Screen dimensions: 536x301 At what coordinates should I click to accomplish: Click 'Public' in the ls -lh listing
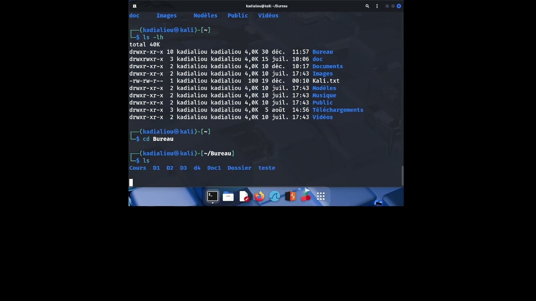(x=322, y=102)
